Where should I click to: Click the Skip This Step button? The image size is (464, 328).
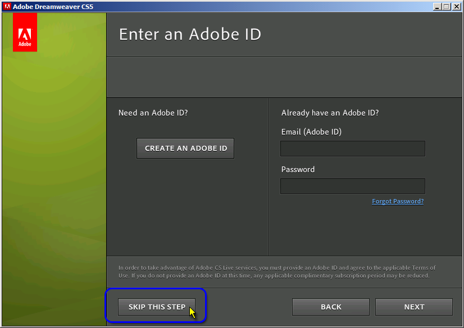point(157,307)
